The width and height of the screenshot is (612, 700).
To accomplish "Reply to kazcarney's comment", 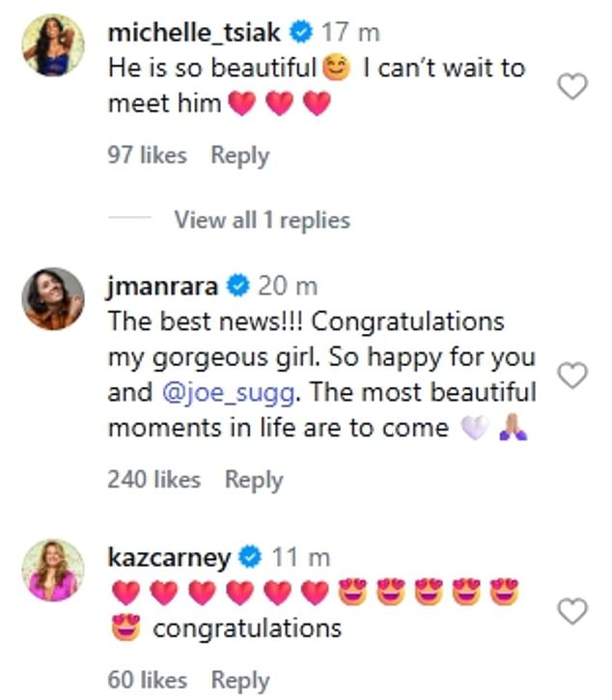I will 240,680.
